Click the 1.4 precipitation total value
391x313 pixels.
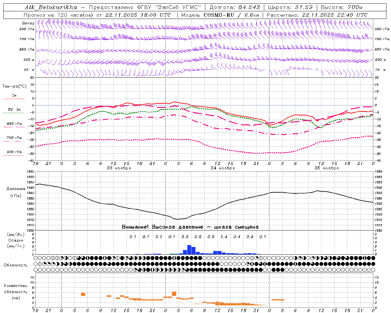point(224,237)
